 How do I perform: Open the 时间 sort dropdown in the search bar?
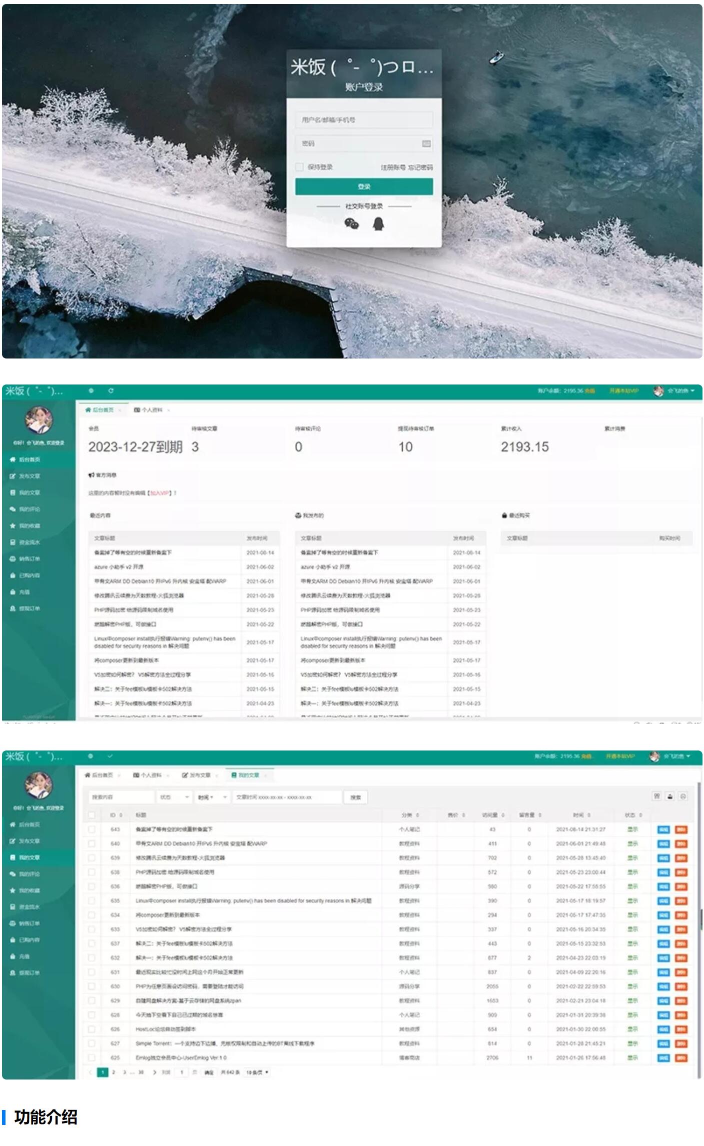click(212, 797)
